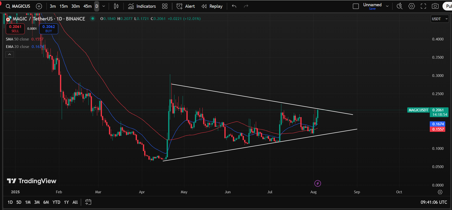Image resolution: width=452 pixels, height=210 pixels.
Task: Open indicator templates grid icon
Action: [165, 6]
